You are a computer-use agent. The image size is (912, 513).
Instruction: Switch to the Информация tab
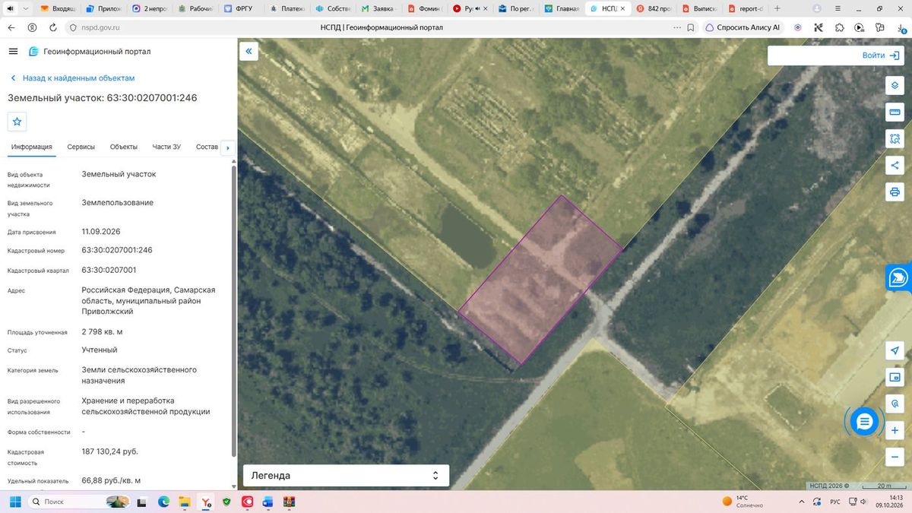(x=32, y=147)
